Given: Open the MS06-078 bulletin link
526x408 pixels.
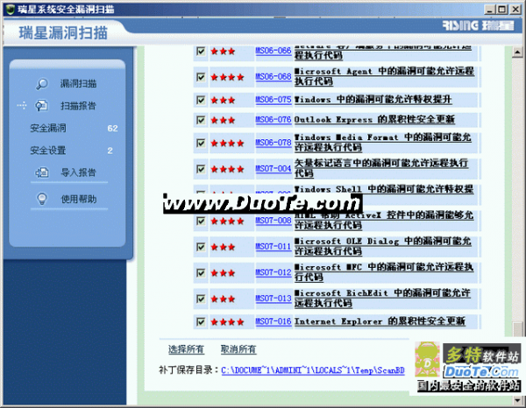Looking at the screenshot, I should coord(274,143).
